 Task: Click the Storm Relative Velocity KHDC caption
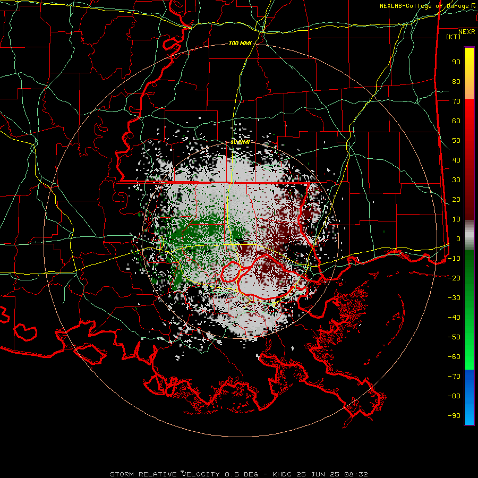click(x=239, y=474)
